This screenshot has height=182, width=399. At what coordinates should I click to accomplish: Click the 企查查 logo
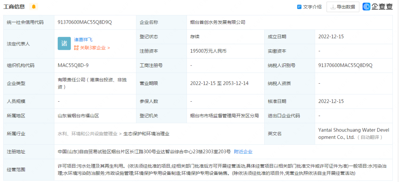click(x=378, y=7)
